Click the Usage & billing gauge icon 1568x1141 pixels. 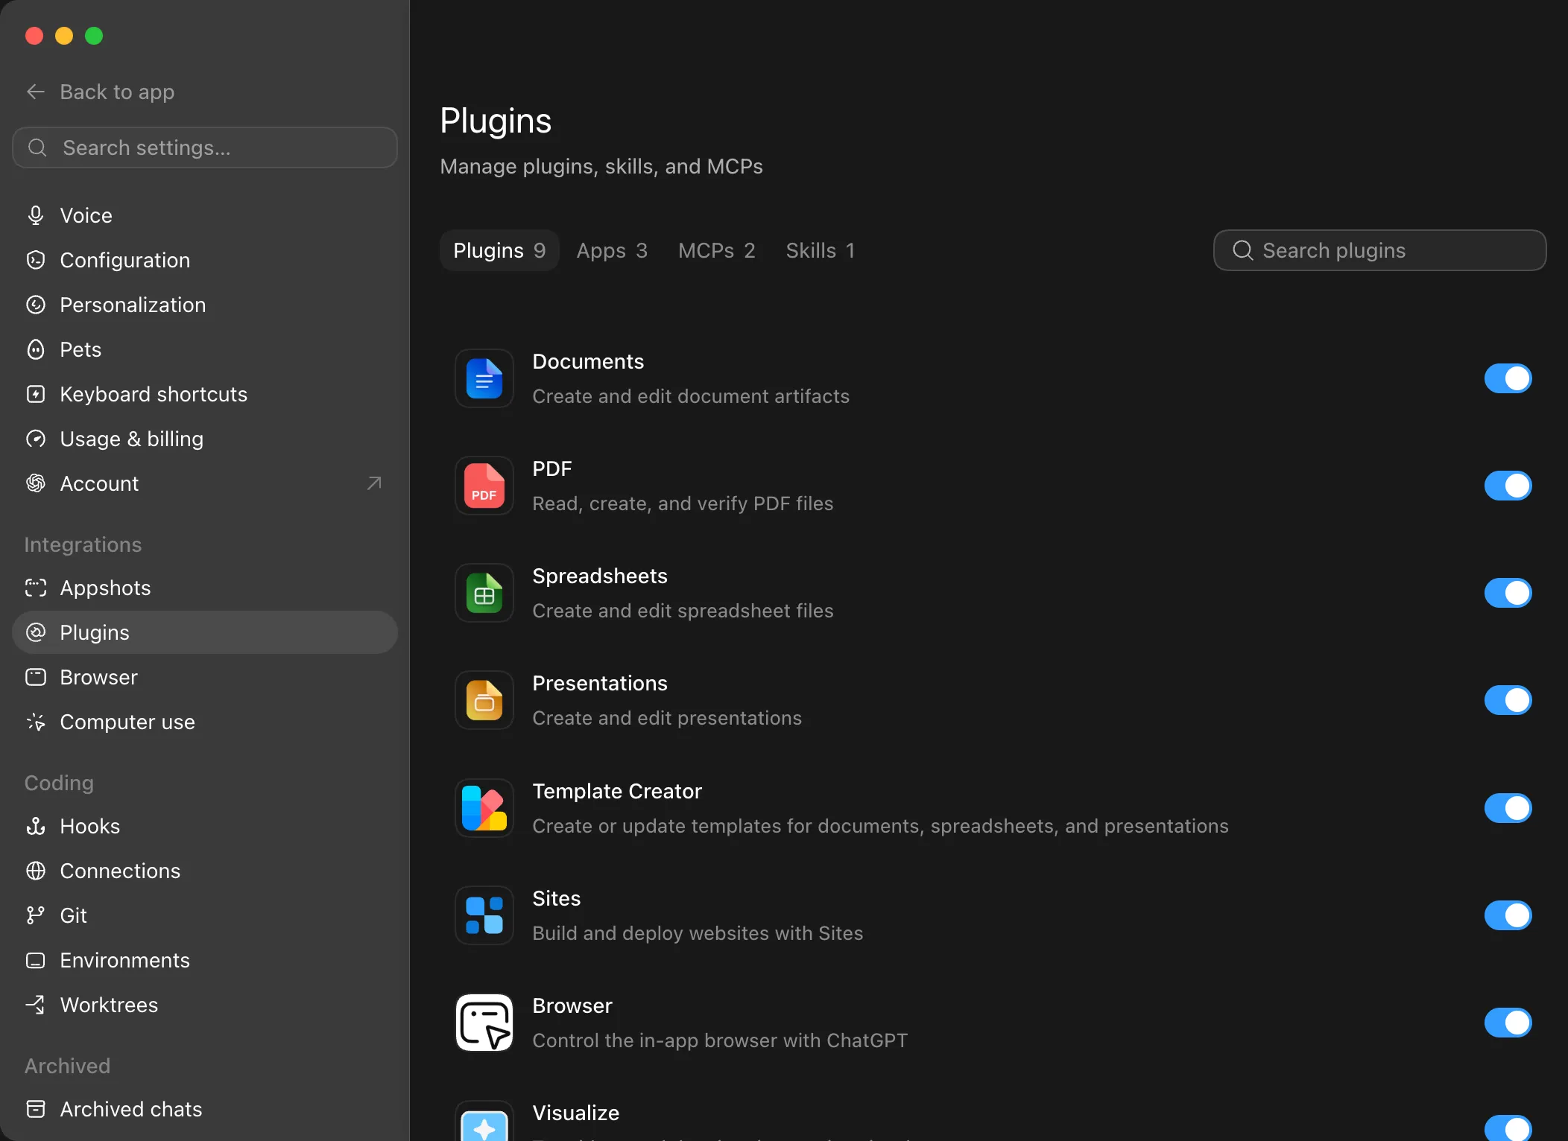[36, 439]
